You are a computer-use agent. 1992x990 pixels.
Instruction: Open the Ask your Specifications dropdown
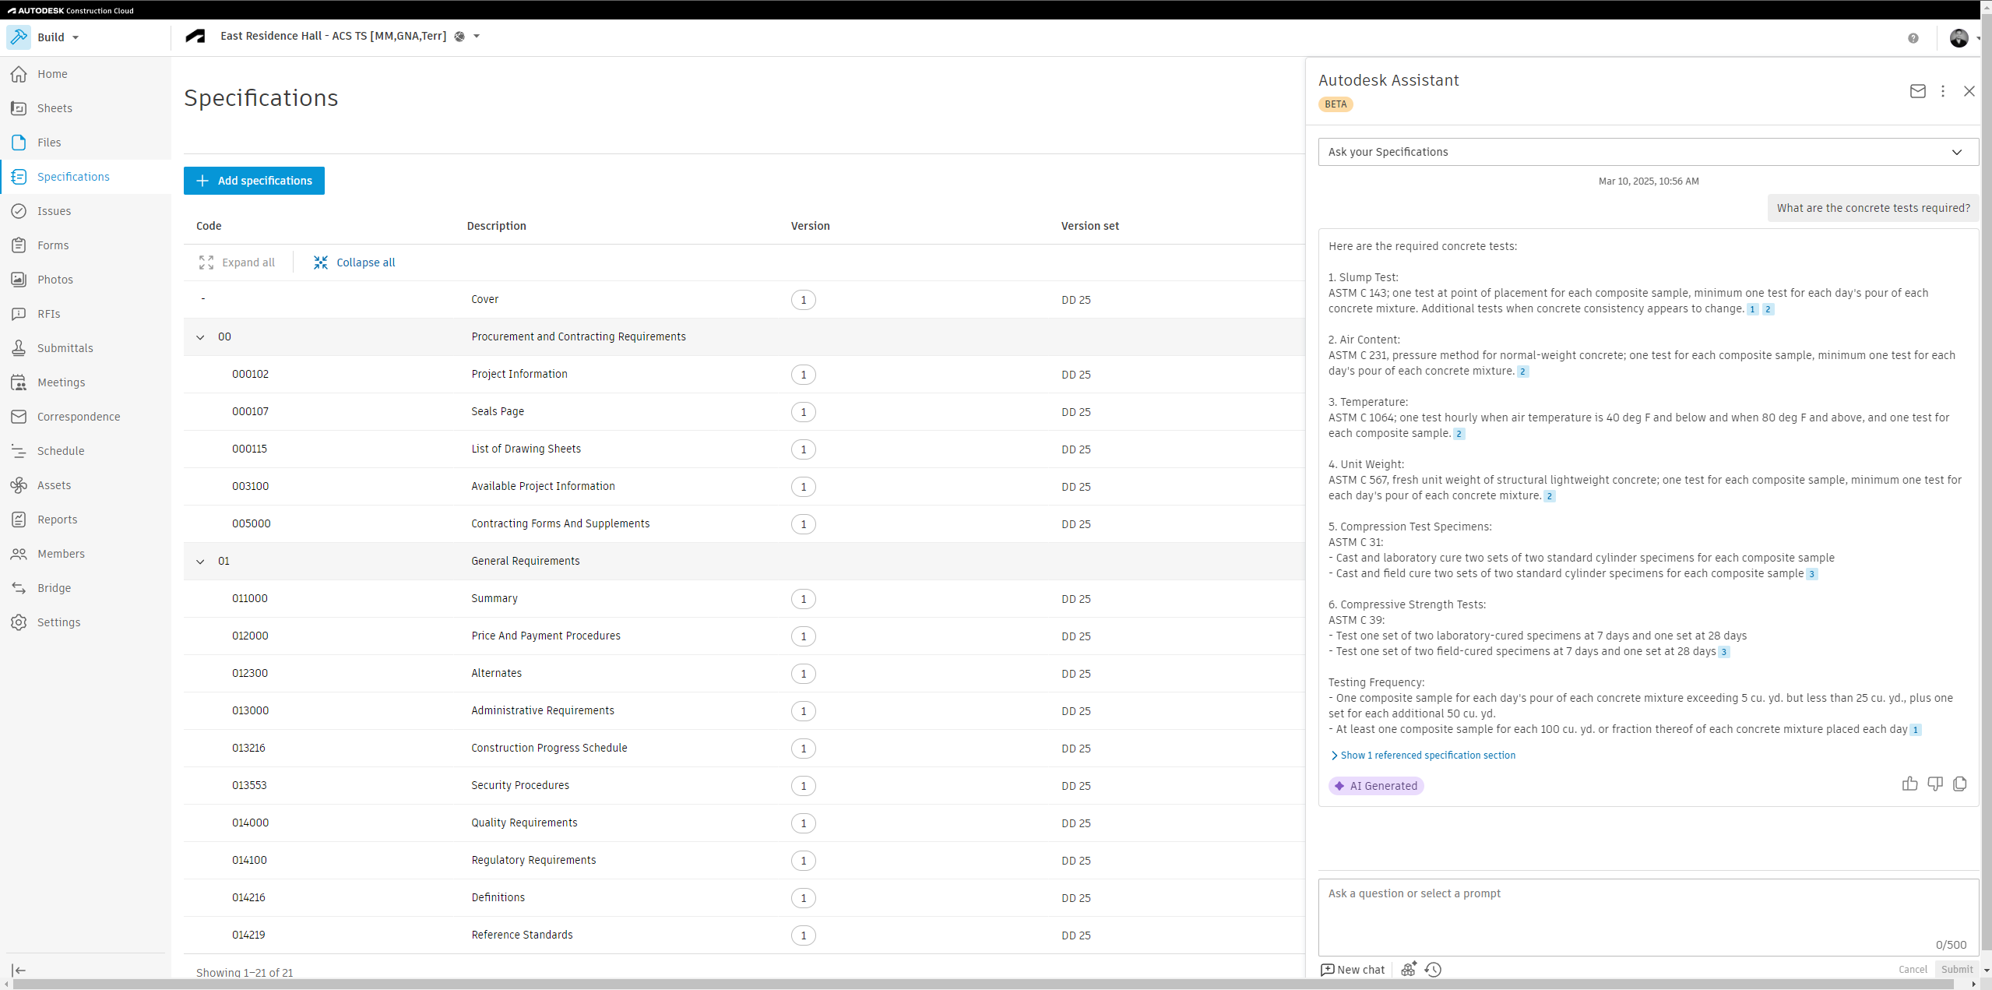pos(1648,152)
